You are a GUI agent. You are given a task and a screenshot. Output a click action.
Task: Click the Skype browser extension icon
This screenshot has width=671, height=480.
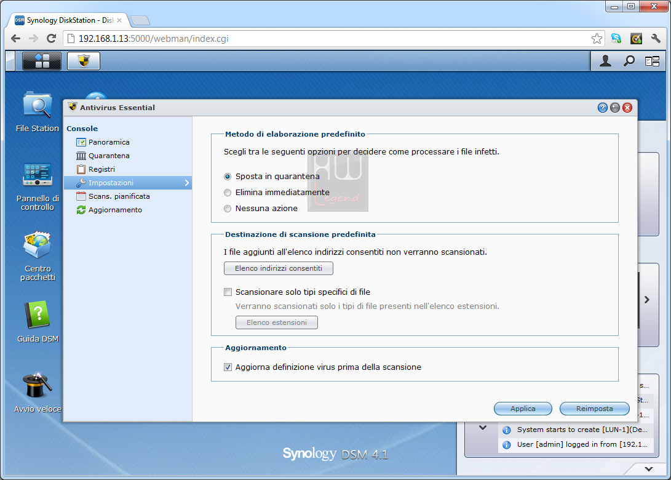point(616,39)
